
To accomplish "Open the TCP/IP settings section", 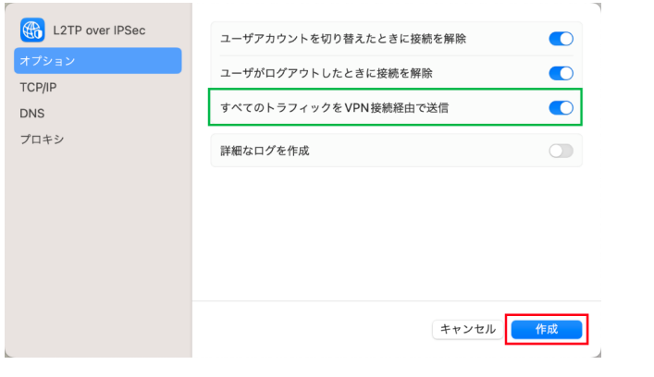I will point(38,88).
